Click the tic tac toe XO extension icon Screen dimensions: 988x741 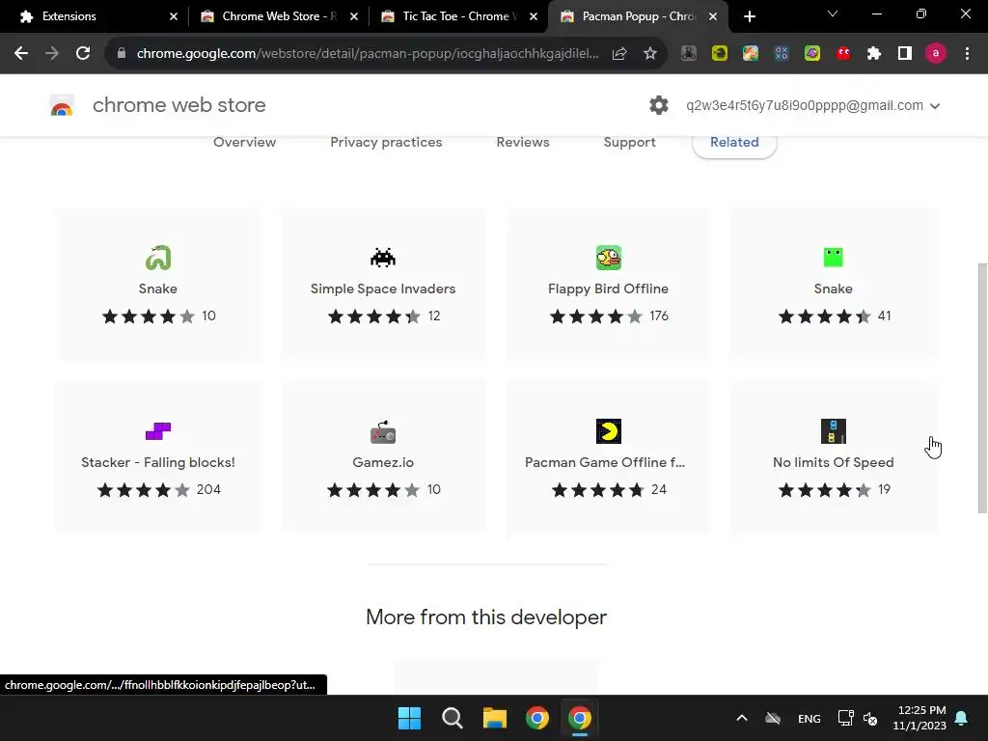(782, 54)
